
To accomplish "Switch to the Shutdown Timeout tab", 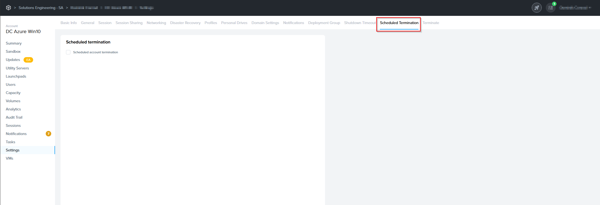I will (x=360, y=23).
